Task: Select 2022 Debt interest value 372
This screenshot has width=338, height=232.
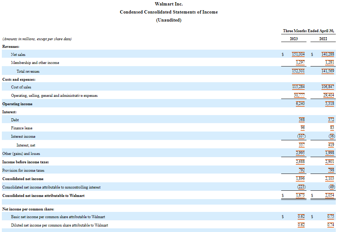Action: click(331, 119)
